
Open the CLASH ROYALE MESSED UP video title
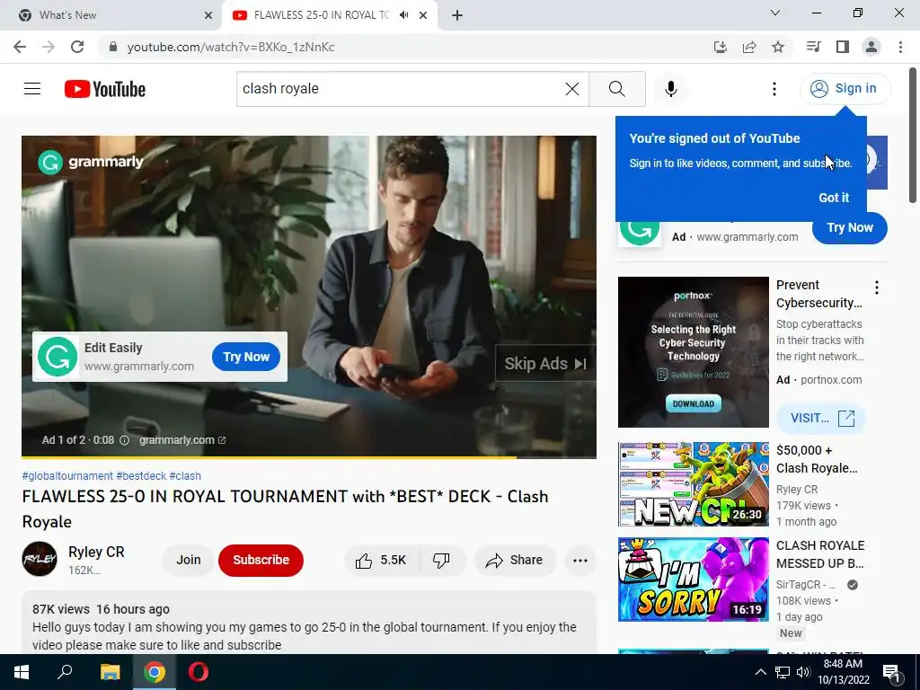820,554
